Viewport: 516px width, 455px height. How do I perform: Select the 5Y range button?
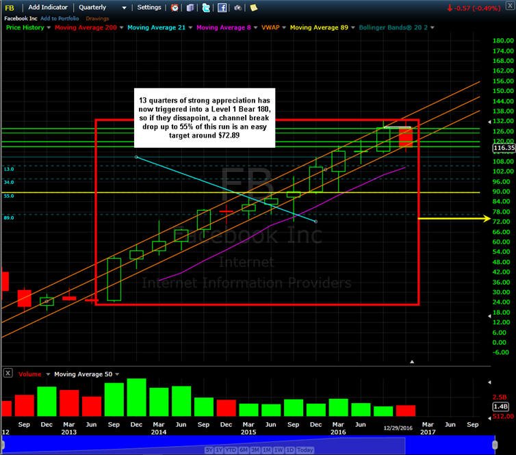[209, 450]
